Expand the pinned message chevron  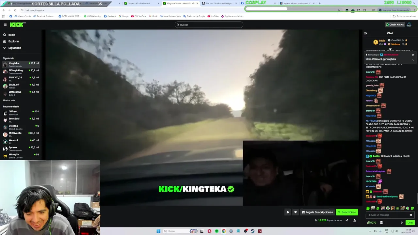pos(413,60)
